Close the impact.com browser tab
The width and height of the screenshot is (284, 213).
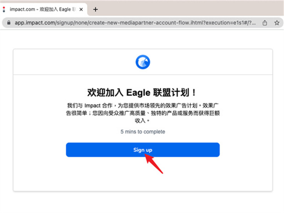81,10
